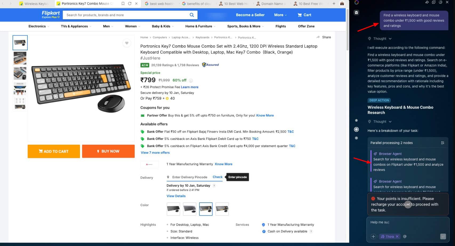Screen dimensions: 455x246
Task: Expand the More dropdown in Flipkart header
Action: click(x=280, y=15)
